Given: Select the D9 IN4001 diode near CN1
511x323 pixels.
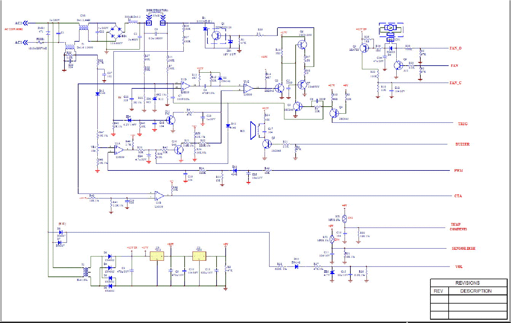Looking at the screenshot, I should (x=391, y=48).
